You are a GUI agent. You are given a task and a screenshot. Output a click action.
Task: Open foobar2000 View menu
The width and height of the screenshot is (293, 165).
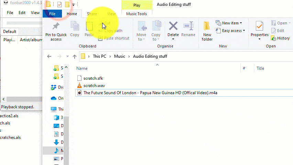(35, 13)
